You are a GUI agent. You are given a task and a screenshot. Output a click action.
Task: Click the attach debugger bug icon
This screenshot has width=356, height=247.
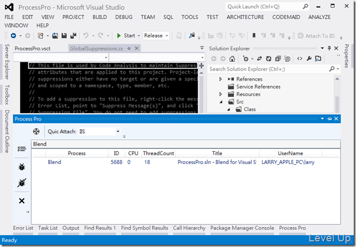(x=22, y=167)
